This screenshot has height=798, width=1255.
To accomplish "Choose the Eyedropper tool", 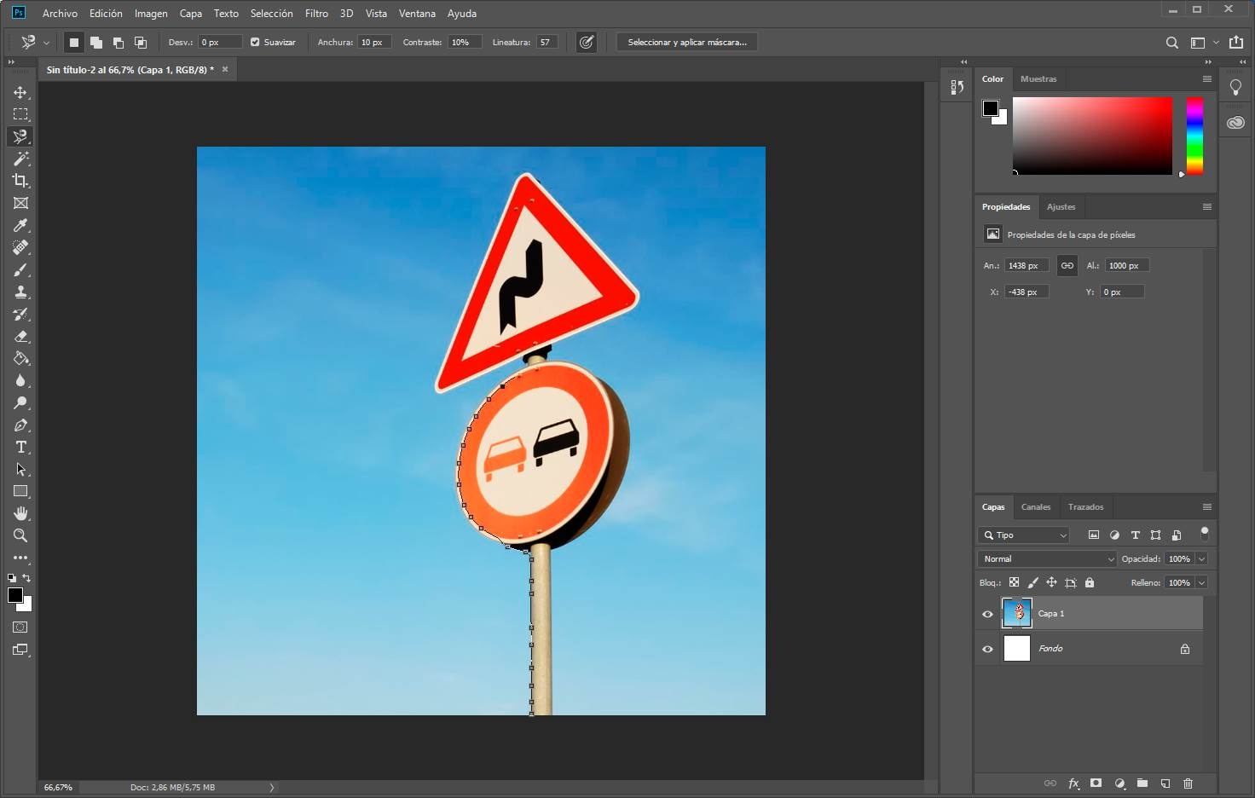I will pyautogui.click(x=20, y=225).
